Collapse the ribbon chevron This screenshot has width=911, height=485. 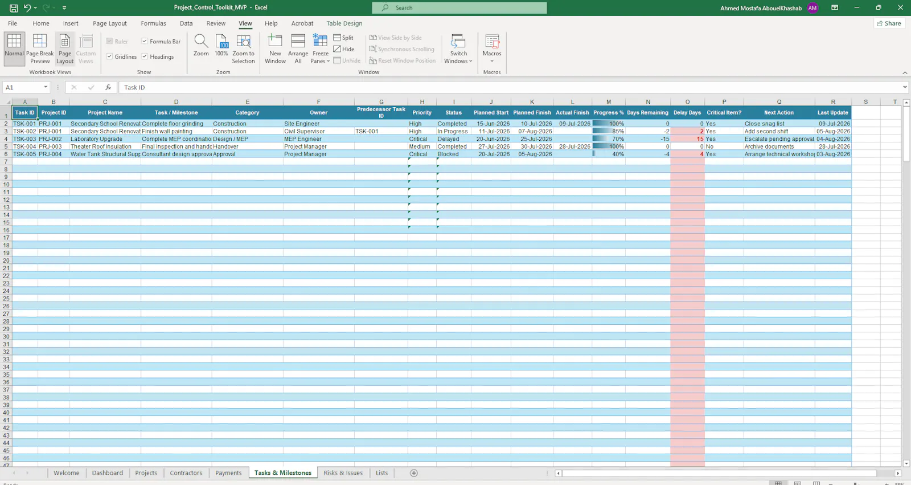pyautogui.click(x=905, y=72)
